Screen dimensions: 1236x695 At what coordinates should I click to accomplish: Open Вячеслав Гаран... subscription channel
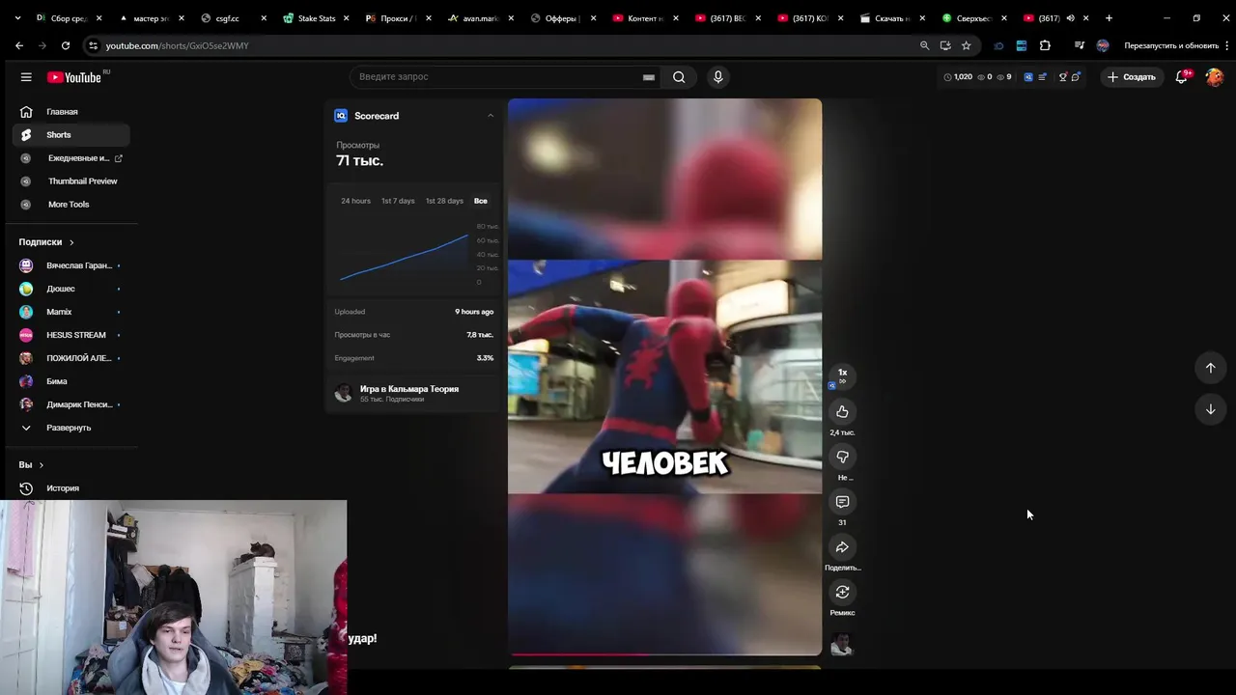71,265
